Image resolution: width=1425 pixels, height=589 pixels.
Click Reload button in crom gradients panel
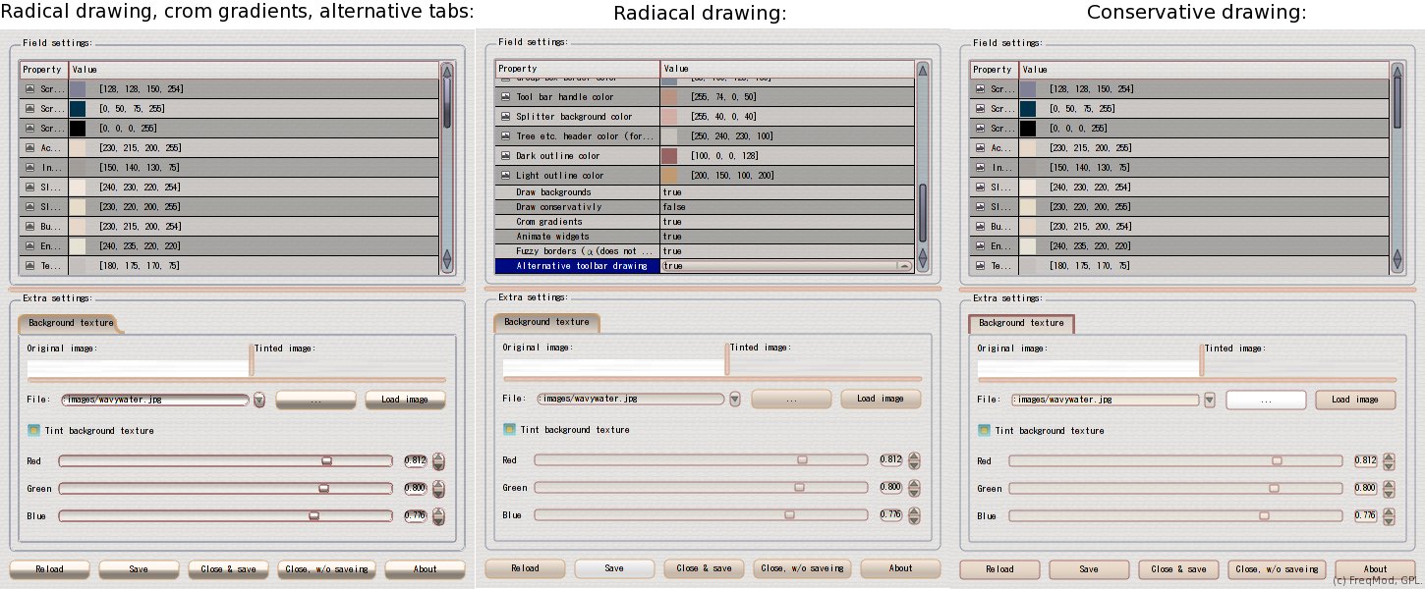[49, 568]
